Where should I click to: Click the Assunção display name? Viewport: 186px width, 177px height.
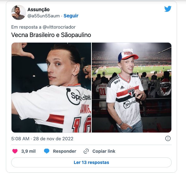(x=39, y=10)
